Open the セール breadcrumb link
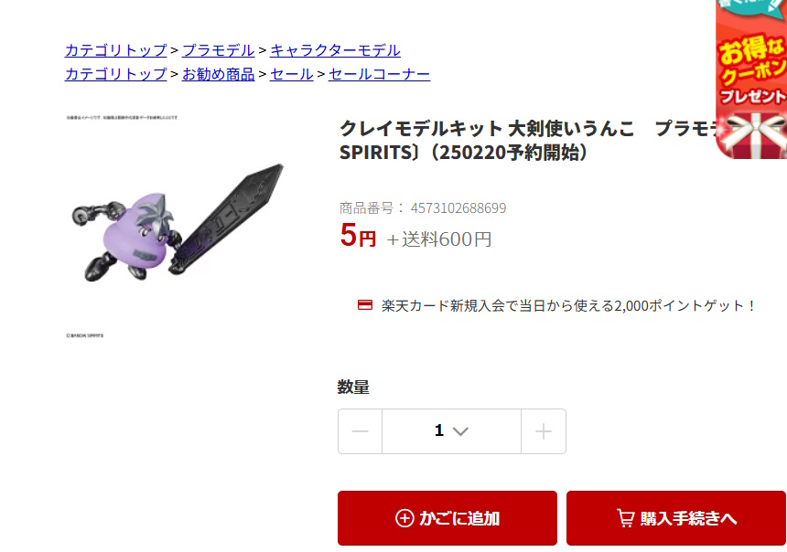 tap(292, 74)
